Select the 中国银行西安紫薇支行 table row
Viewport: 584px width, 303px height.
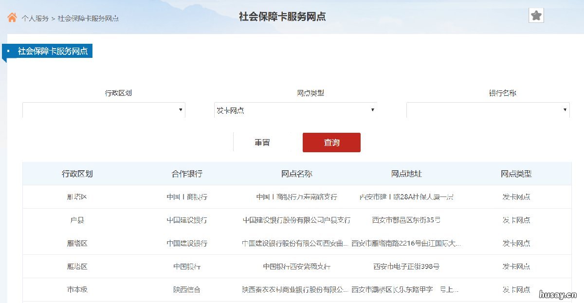[292, 267]
